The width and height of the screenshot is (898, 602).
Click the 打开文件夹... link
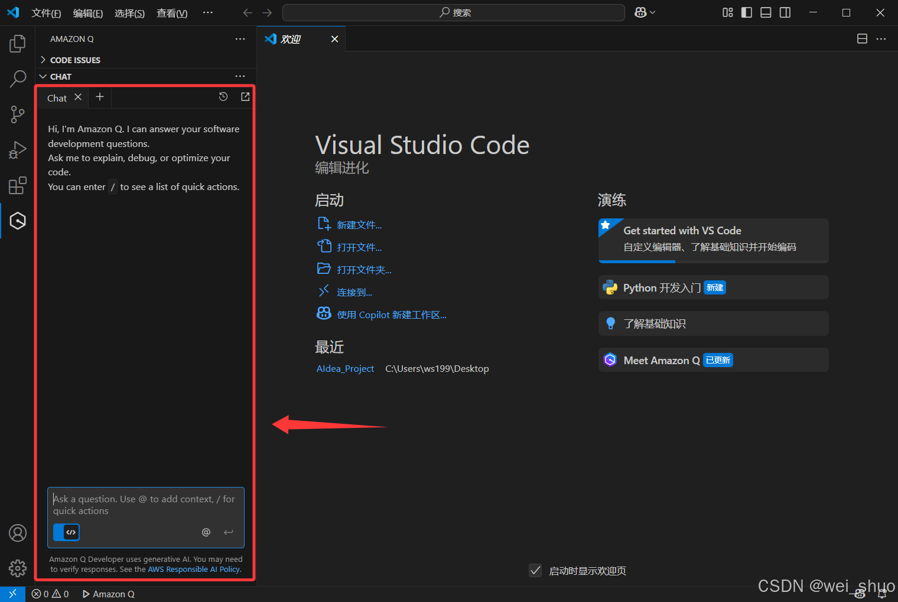click(364, 270)
